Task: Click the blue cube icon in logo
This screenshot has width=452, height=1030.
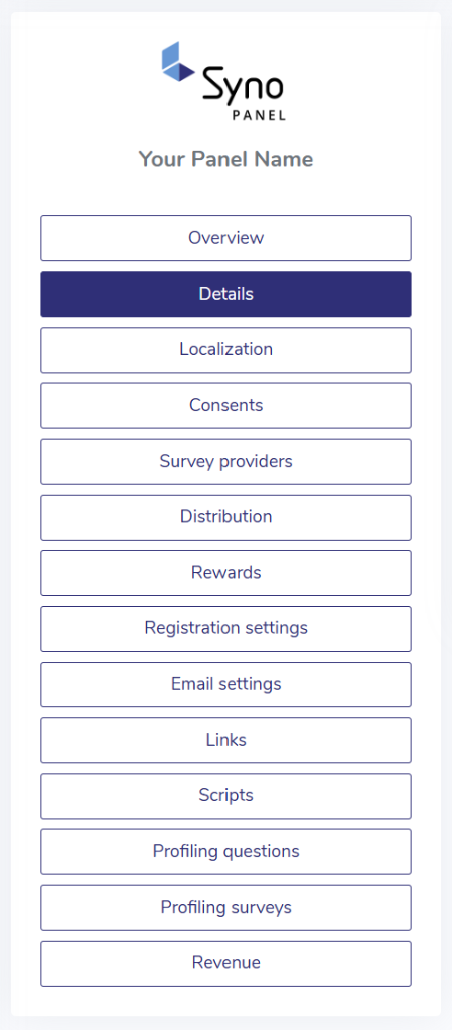Action: click(177, 62)
